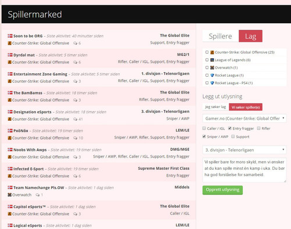Uncheck the Entry fragger role checkbox
The image size is (291, 229).
click(x=230, y=128)
